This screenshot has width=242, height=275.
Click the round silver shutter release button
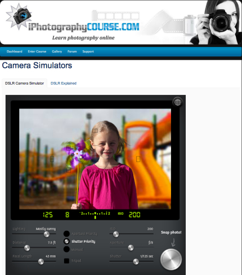(x=171, y=259)
